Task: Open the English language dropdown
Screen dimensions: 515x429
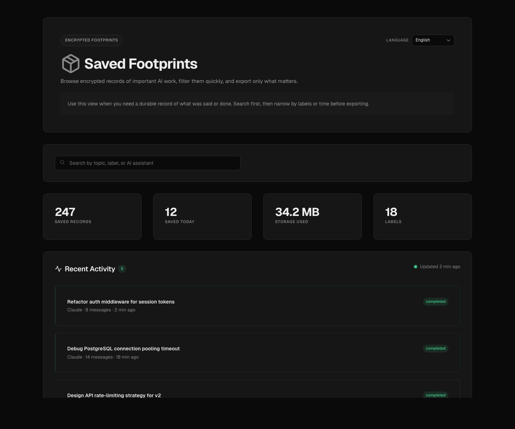Action: tap(433, 40)
